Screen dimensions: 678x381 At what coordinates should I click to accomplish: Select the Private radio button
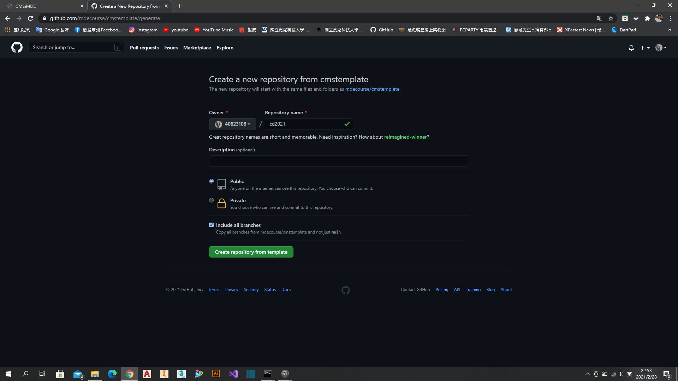pyautogui.click(x=211, y=200)
